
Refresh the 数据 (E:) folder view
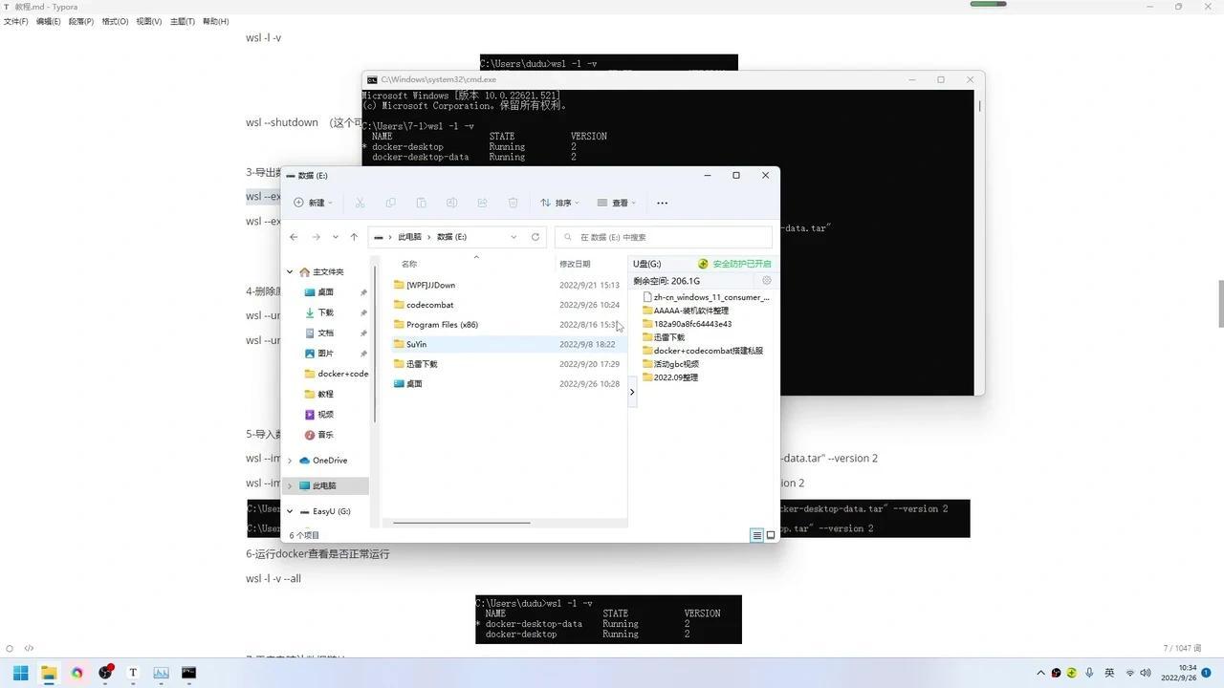coord(535,237)
